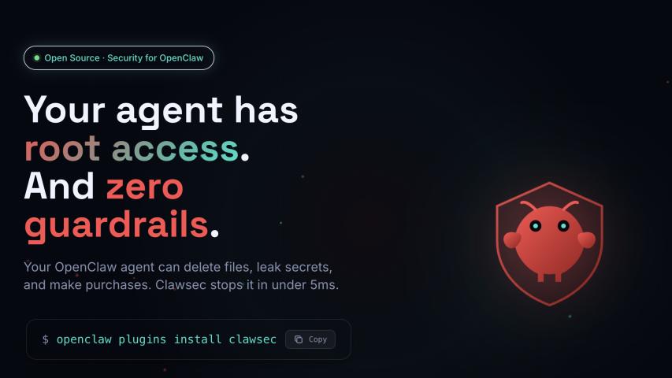Click the red 'guardrails' headline word

click(x=117, y=225)
